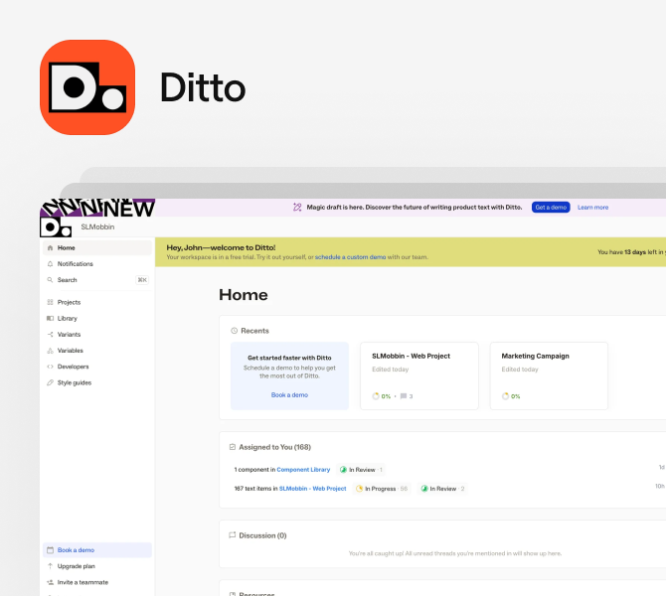Open the SLMobbin - Web Project card

pyautogui.click(x=419, y=376)
